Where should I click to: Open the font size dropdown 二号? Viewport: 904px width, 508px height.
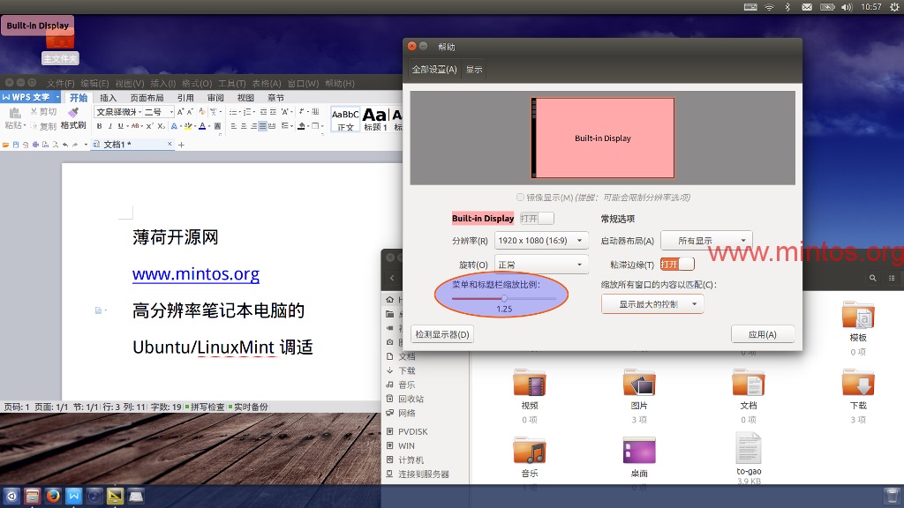tap(159, 112)
